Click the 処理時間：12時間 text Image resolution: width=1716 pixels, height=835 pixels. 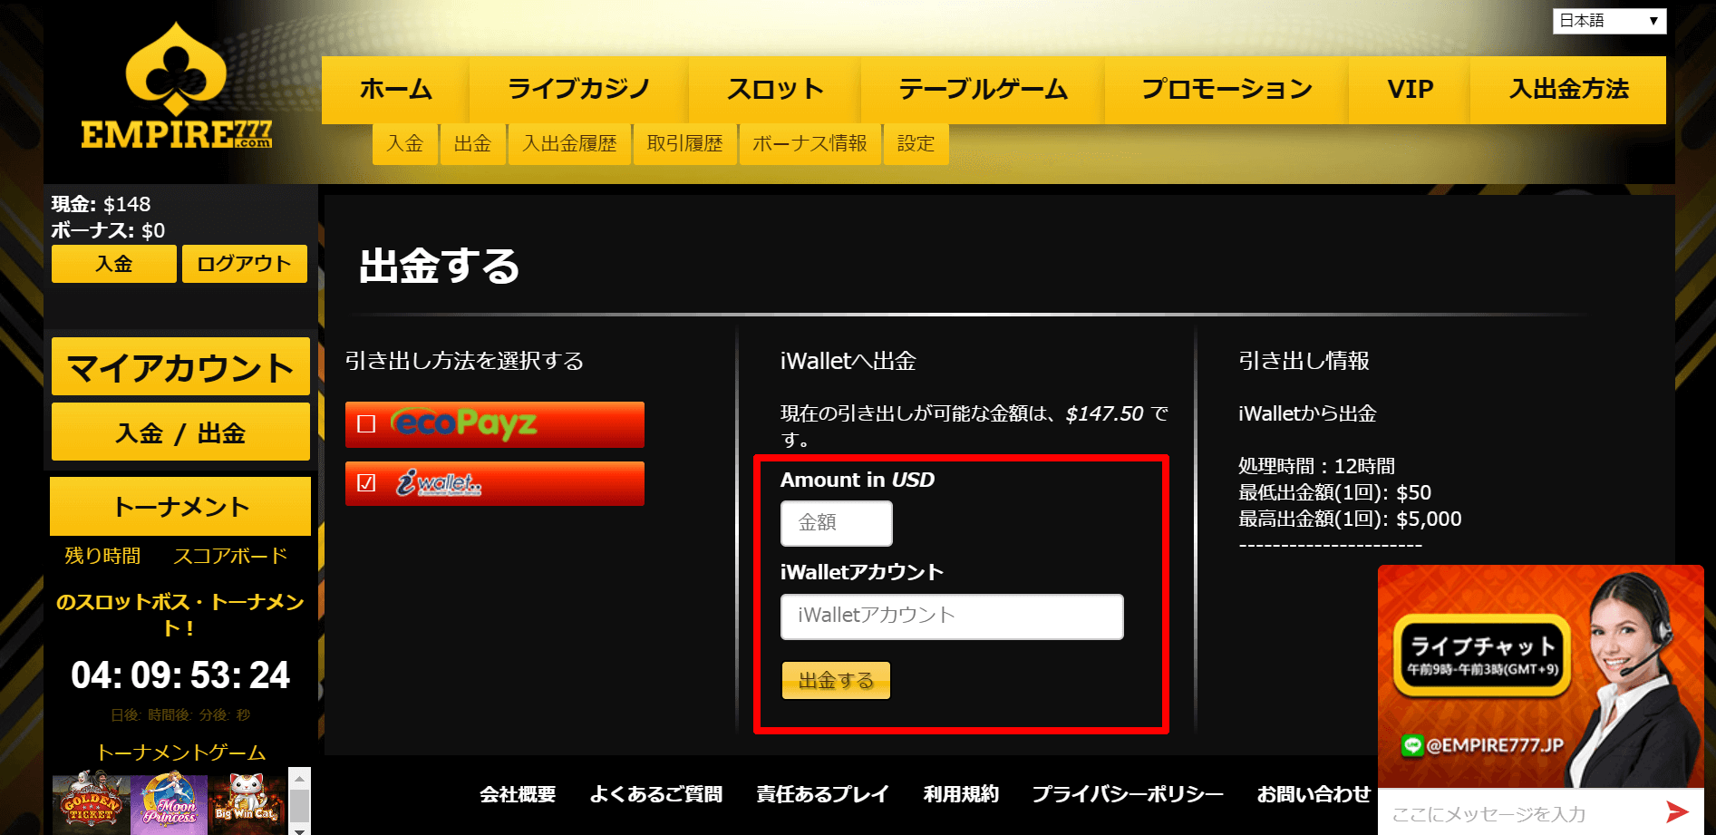pyautogui.click(x=1316, y=466)
